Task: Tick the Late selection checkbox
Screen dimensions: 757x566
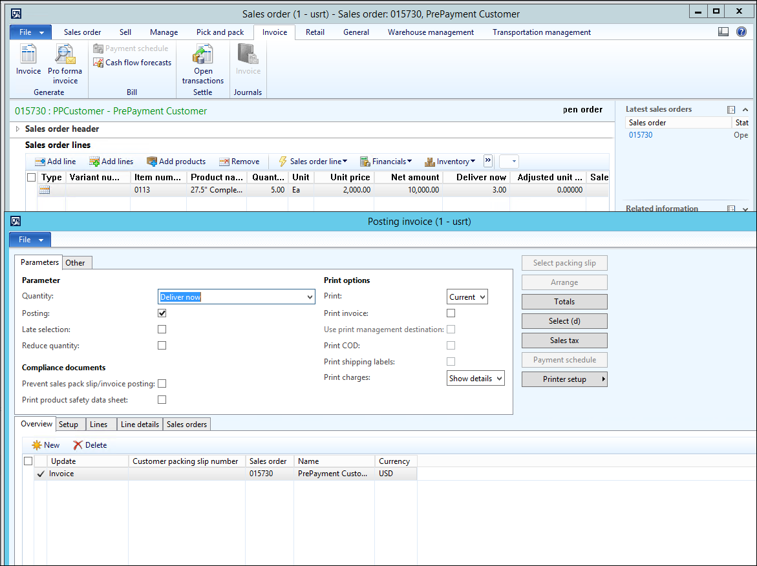Action: 162,330
